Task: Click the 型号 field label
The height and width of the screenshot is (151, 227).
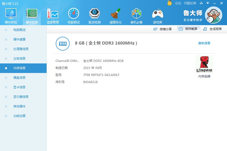Action: [59, 75]
